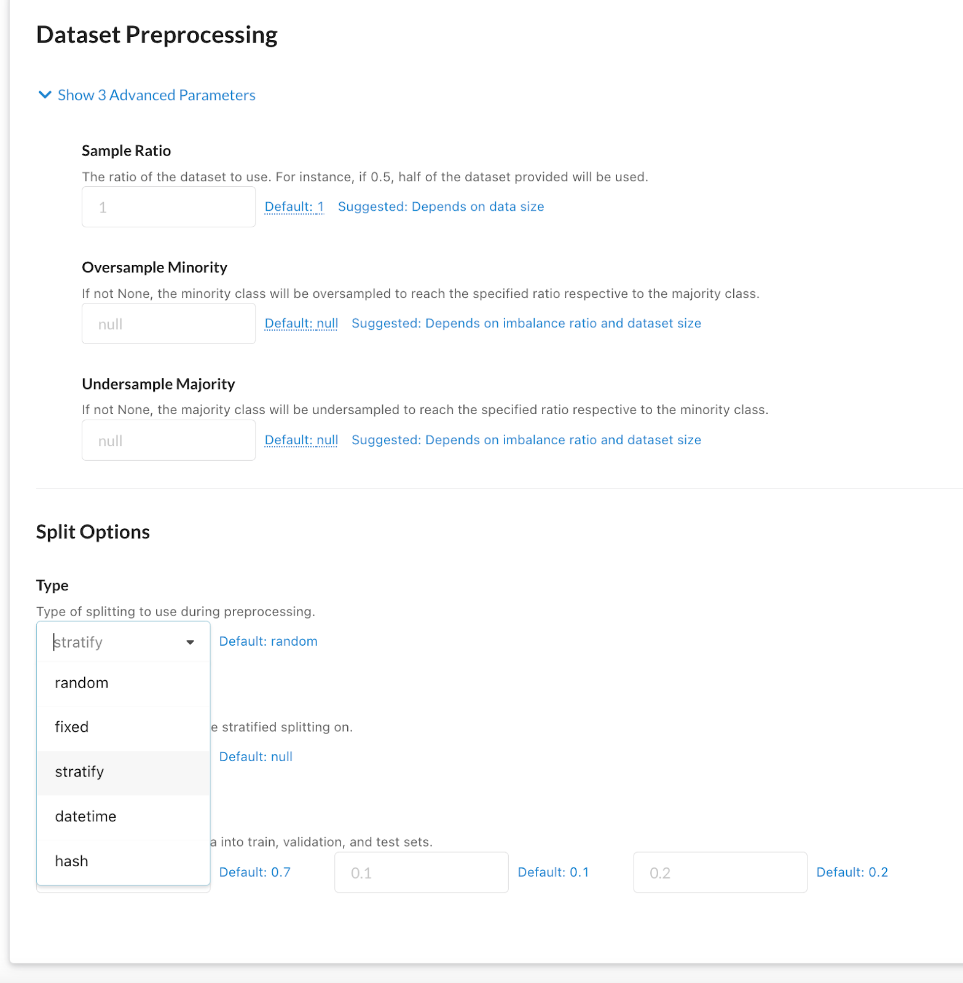963x983 pixels.
Task: Select random from the Type dropdown
Action: point(82,683)
